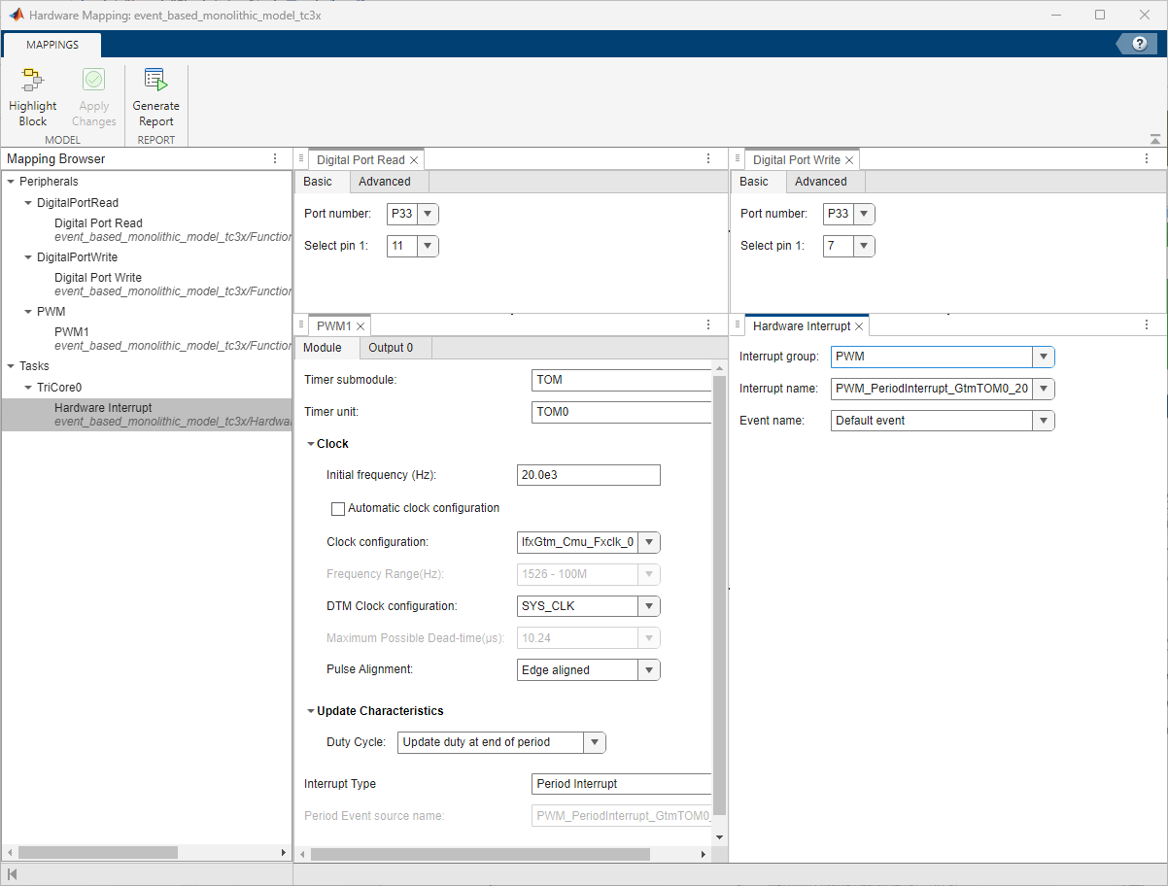Switch to the Output 0 tab
Image resolution: width=1168 pixels, height=886 pixels.
(x=393, y=347)
